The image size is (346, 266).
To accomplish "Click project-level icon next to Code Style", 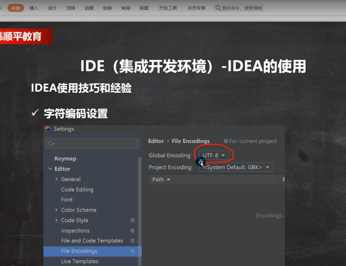I will pyautogui.click(x=133, y=220).
